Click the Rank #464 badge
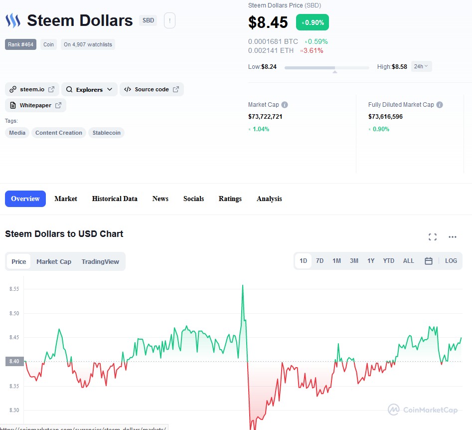 [20, 44]
